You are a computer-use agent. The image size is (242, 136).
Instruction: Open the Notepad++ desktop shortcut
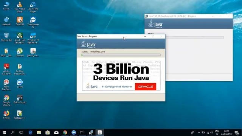[20, 115]
